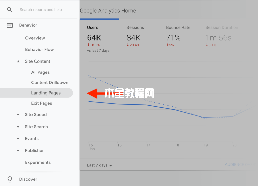Click the 20.4% decrease indicator
Screen dimensions: 258x186
point(133,45)
